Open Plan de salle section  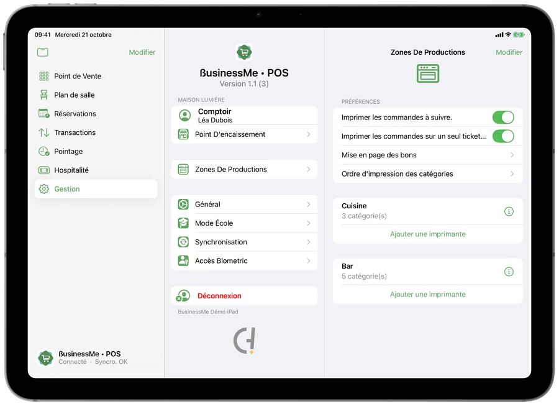(96, 95)
